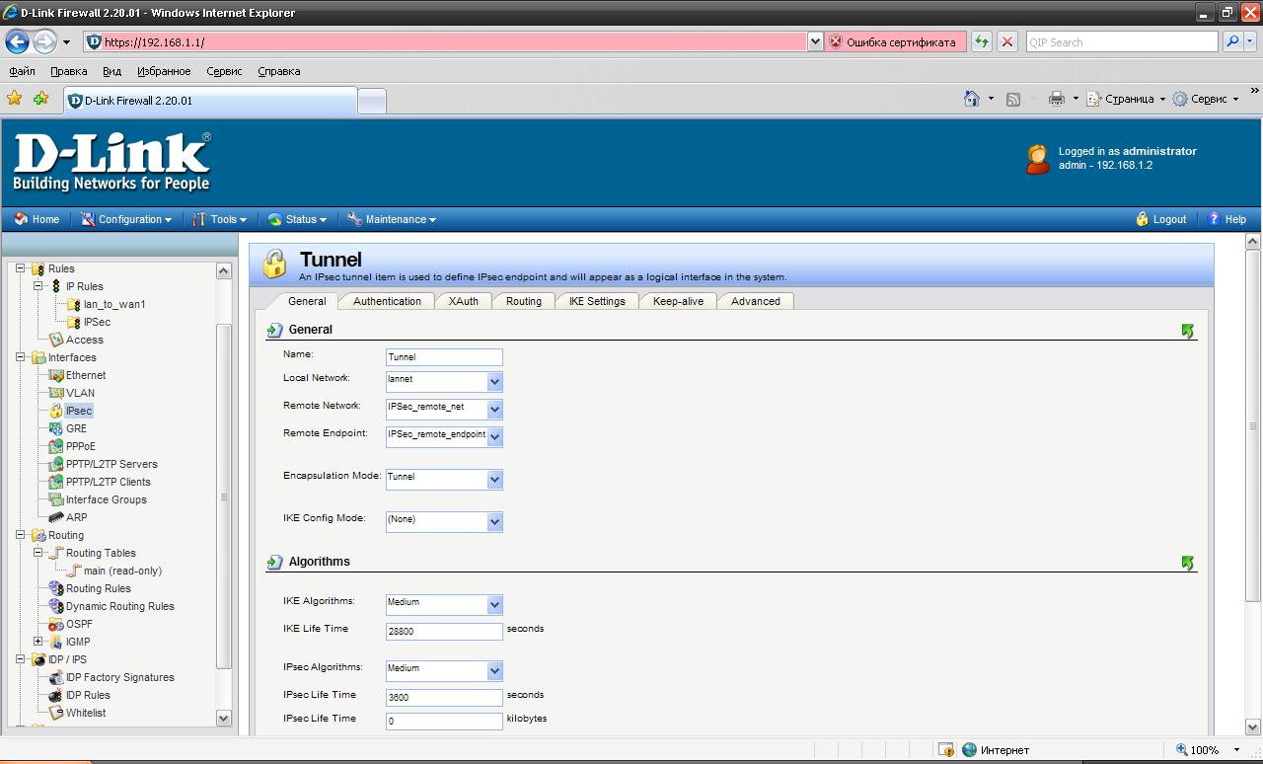Click the Routing Rules icon in tree
The width and height of the screenshot is (1263, 764).
(56, 588)
